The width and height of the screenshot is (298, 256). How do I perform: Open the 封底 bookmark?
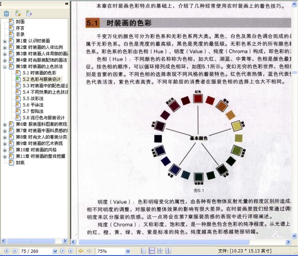click(x=20, y=162)
